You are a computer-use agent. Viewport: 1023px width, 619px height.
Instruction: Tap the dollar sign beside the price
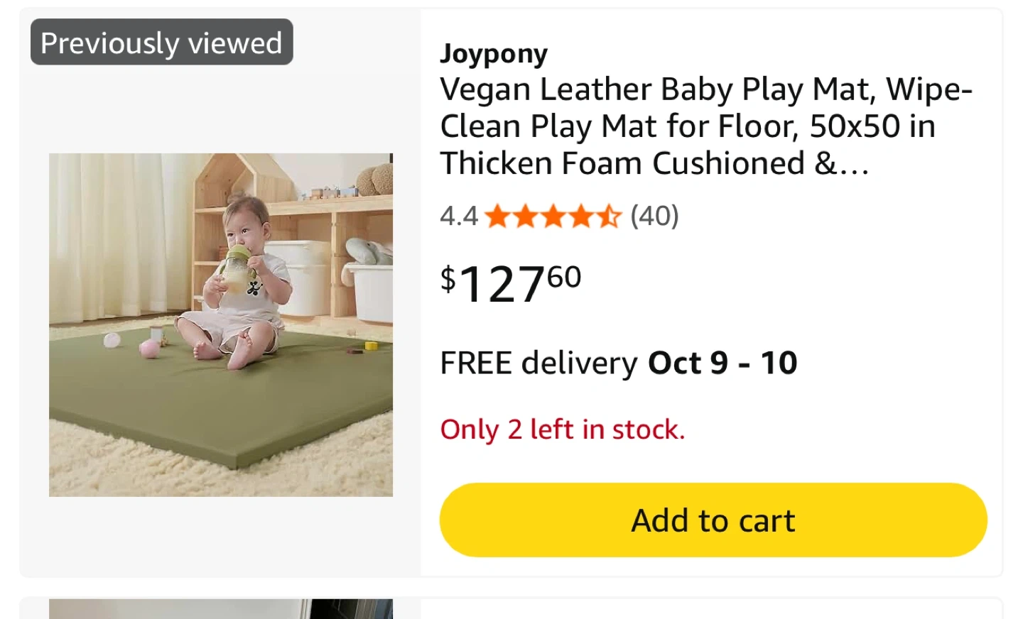click(x=448, y=278)
